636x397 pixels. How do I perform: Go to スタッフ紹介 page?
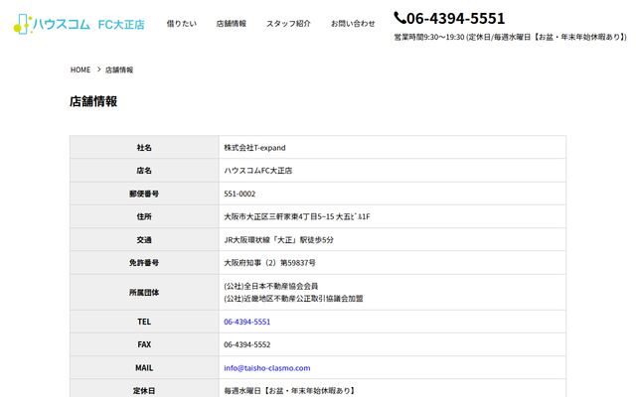pyautogui.click(x=288, y=24)
